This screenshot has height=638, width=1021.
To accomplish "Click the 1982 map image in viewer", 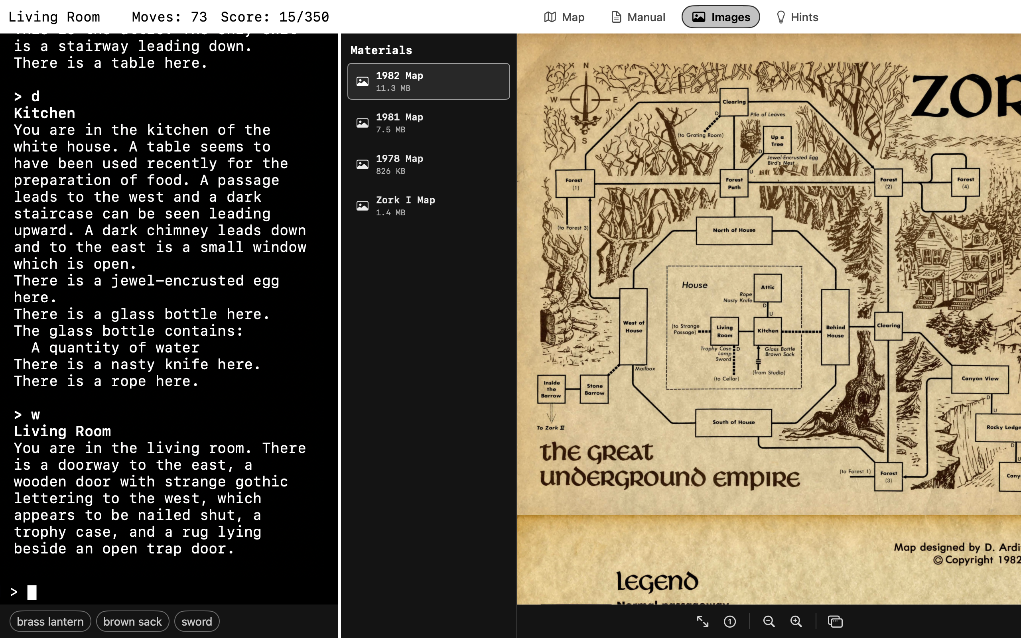I will [769, 319].
